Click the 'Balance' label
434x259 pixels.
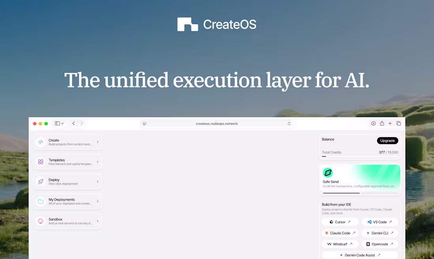pyautogui.click(x=328, y=139)
